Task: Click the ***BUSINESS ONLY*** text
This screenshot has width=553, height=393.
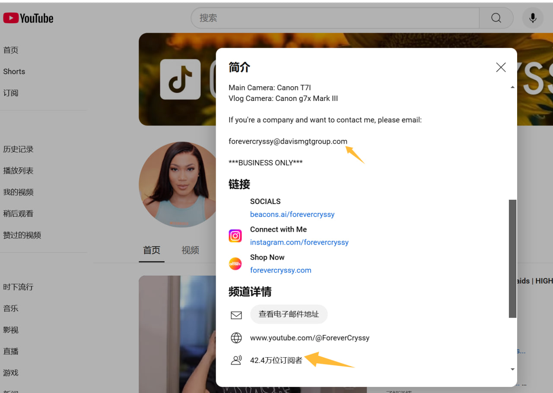Action: tap(266, 163)
